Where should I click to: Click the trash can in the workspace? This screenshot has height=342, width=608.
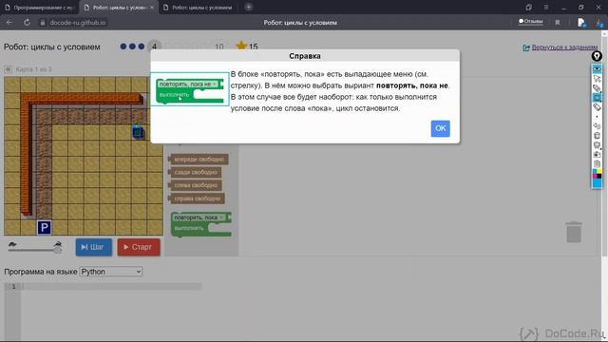[x=574, y=232]
